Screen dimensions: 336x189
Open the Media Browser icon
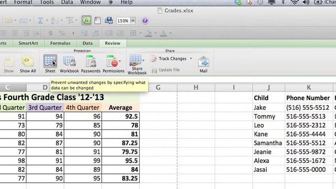pos(109,21)
